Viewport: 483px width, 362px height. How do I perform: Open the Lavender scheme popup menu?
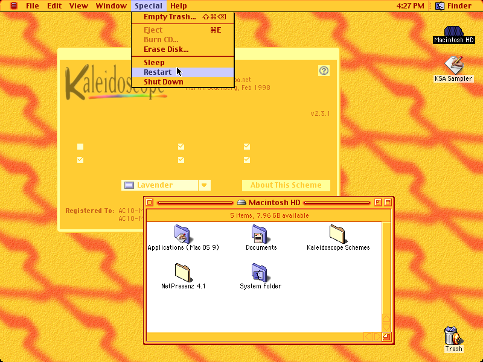[x=165, y=185]
